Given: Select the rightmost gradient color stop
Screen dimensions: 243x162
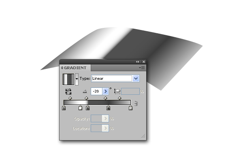Looking at the screenshot, I should (130, 108).
